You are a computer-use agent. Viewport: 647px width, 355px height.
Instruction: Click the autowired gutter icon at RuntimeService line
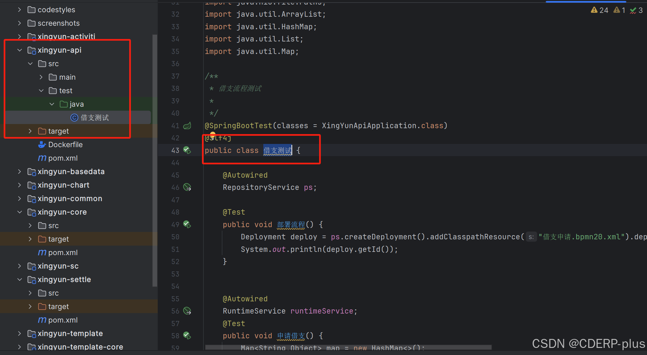pyautogui.click(x=187, y=311)
